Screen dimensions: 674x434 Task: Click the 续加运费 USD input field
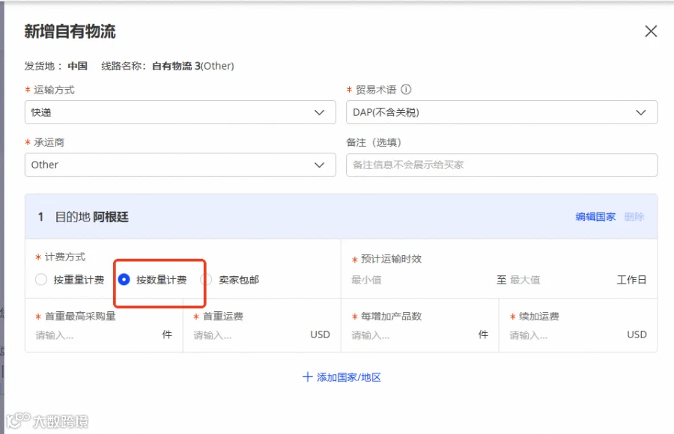pyautogui.click(x=565, y=335)
